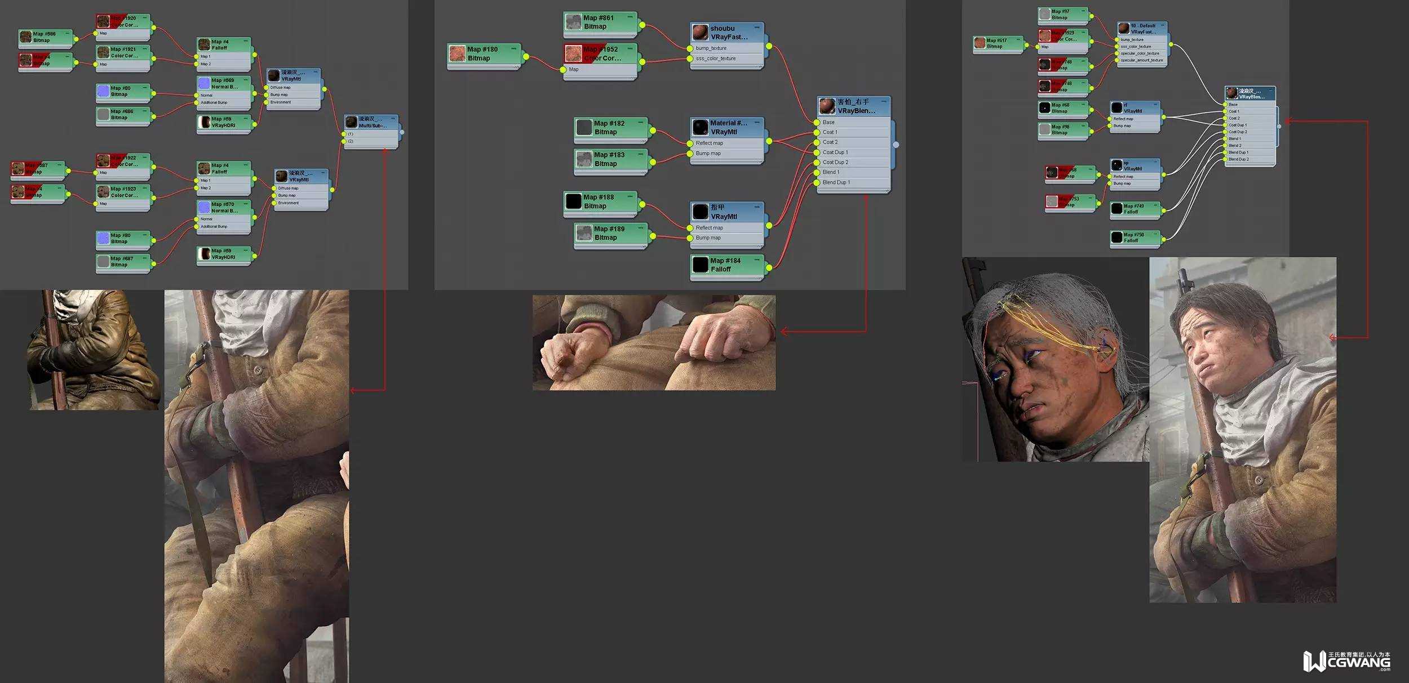Viewport: 1409px width, 683px height.
Task: Click the Map #188 Bitmap black thumbnail
Action: point(573,201)
